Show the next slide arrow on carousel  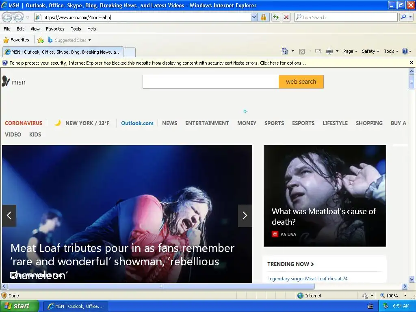click(245, 216)
